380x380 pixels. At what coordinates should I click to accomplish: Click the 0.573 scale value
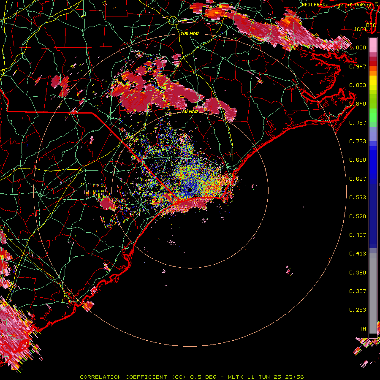(358, 198)
